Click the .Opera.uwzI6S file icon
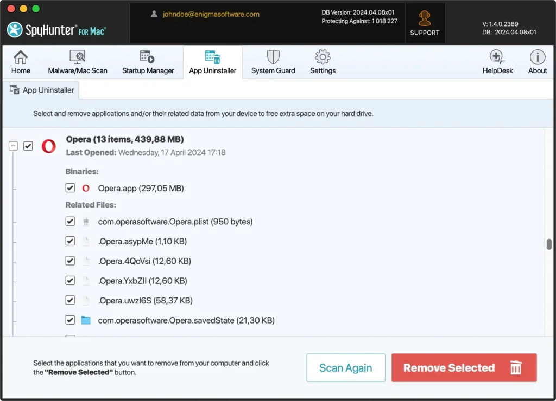556x401 pixels. pos(86,301)
